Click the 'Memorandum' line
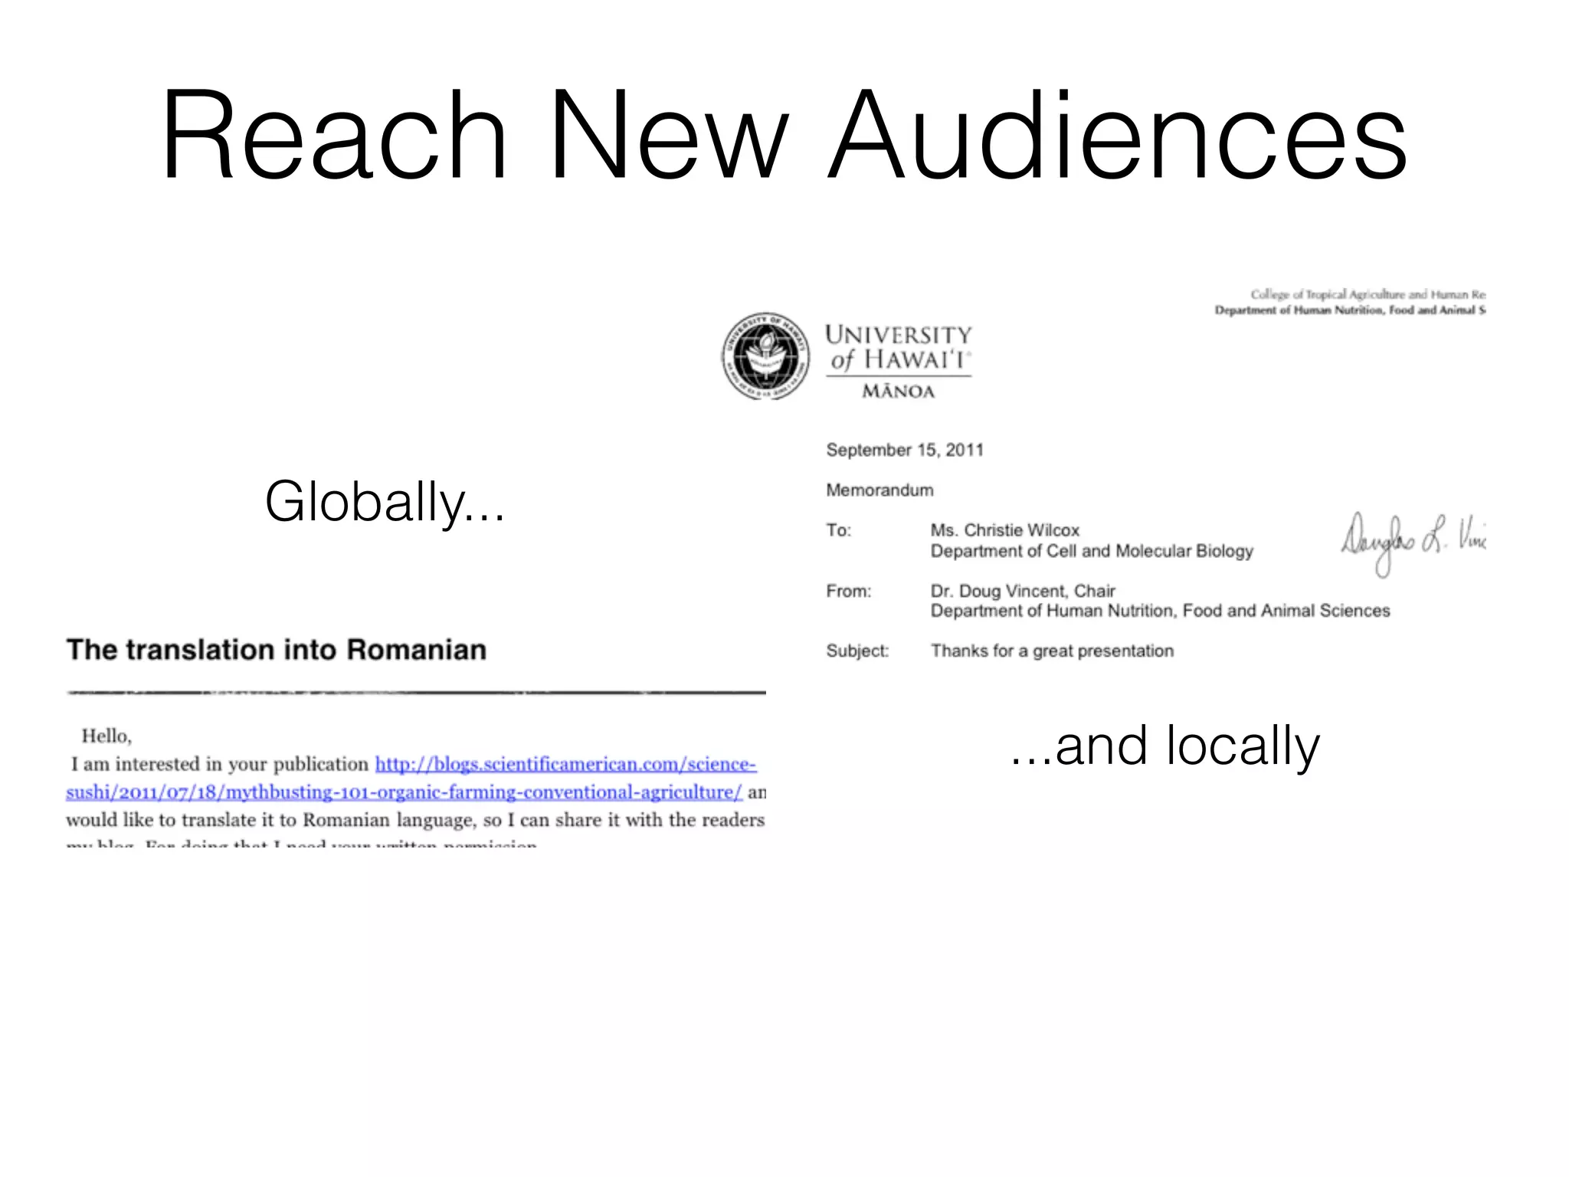 [x=879, y=490]
